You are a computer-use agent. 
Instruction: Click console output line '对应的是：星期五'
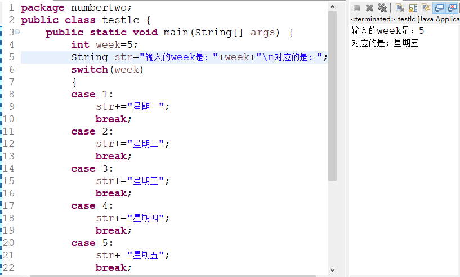click(385, 43)
